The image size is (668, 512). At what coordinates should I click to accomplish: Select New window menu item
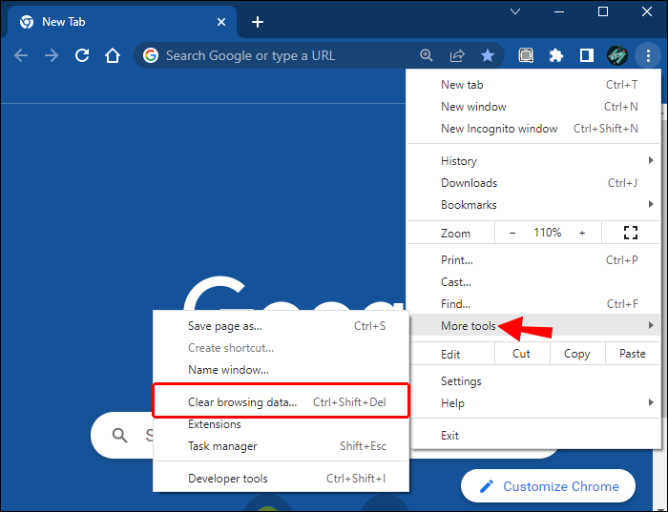pos(534,107)
